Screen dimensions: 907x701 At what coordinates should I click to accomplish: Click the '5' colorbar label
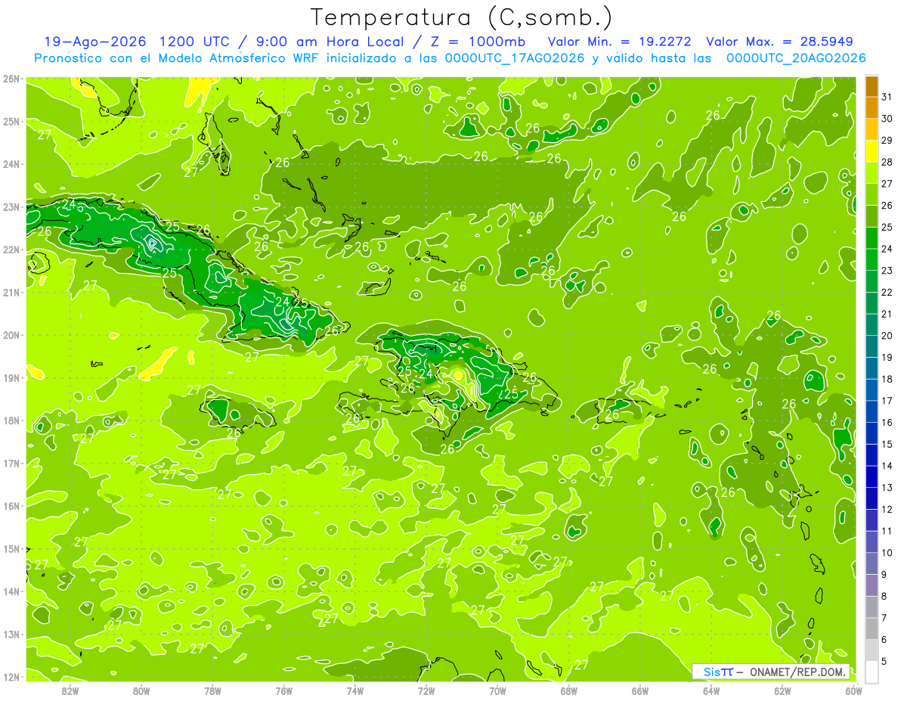coord(885,661)
